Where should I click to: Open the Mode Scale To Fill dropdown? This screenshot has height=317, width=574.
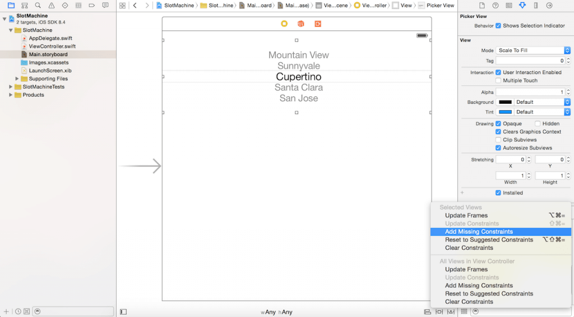click(533, 50)
